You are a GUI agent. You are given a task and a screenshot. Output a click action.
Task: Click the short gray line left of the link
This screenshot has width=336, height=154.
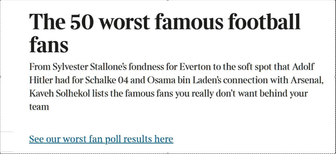7,131
